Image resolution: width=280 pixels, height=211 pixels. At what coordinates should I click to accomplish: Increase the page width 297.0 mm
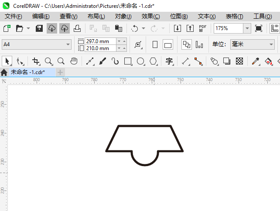(124, 41)
